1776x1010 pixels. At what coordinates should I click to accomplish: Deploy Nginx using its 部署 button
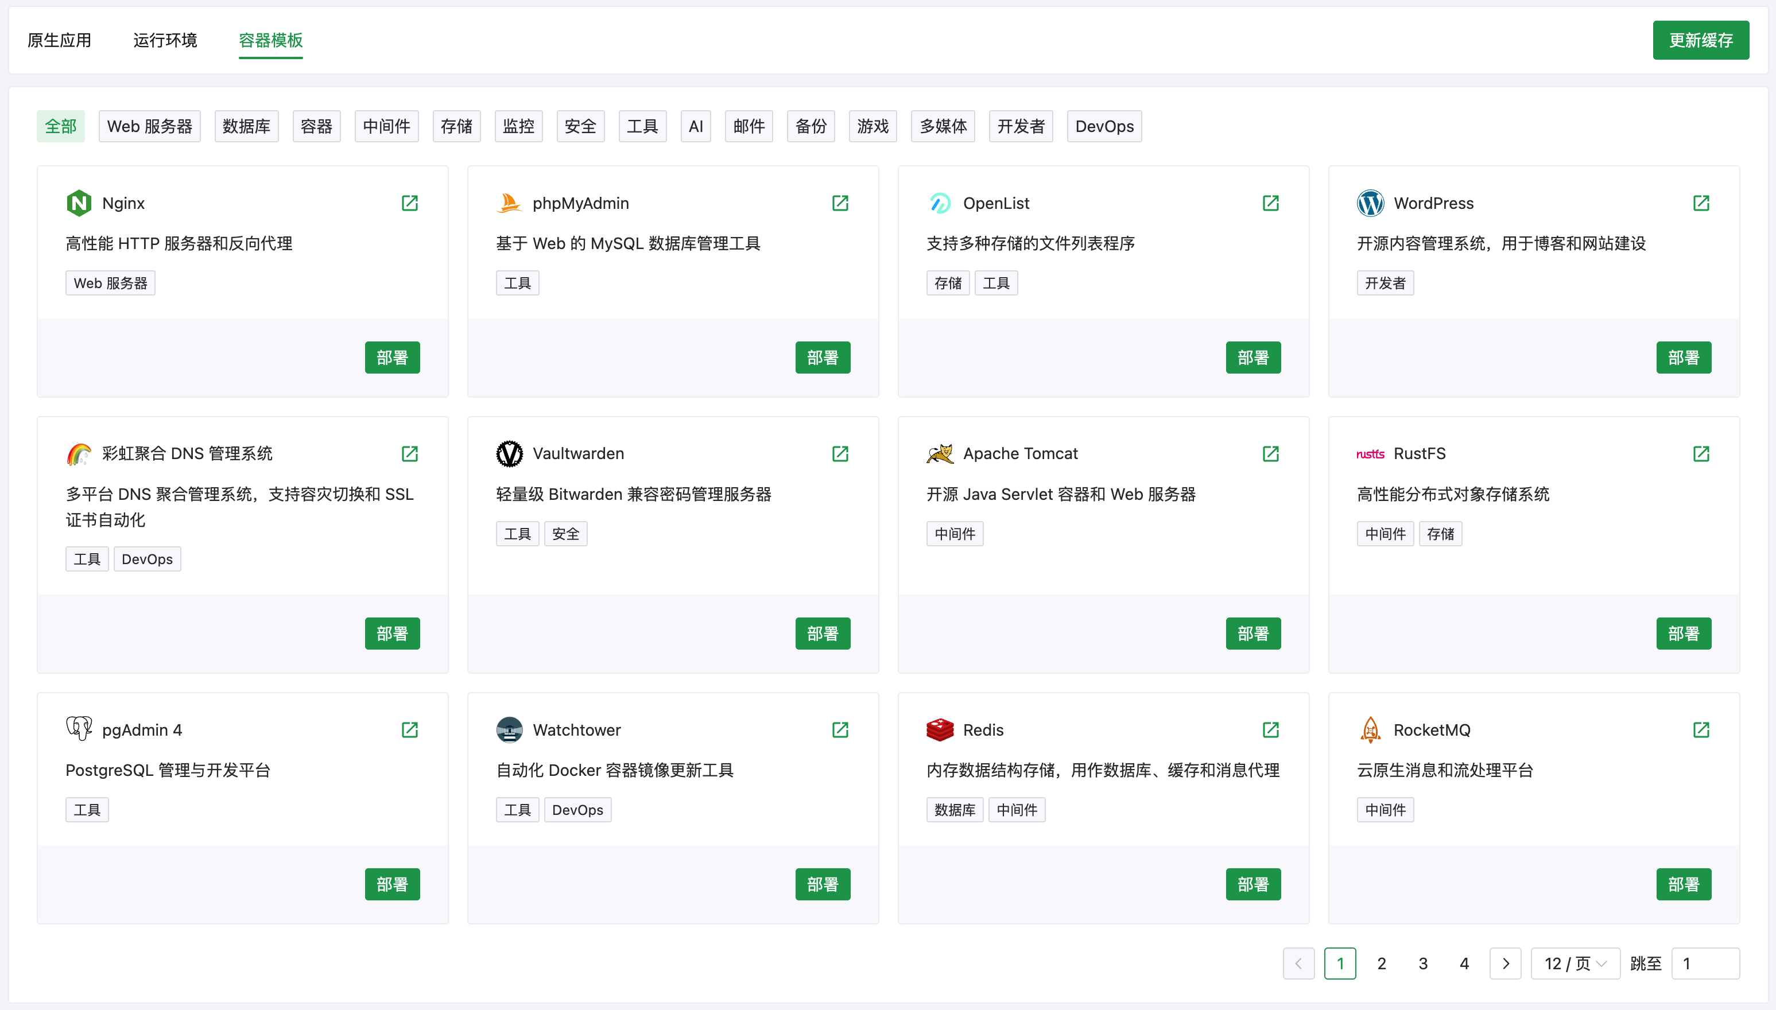392,356
